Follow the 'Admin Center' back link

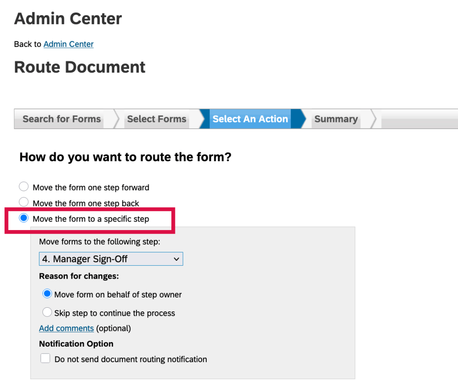(68, 44)
